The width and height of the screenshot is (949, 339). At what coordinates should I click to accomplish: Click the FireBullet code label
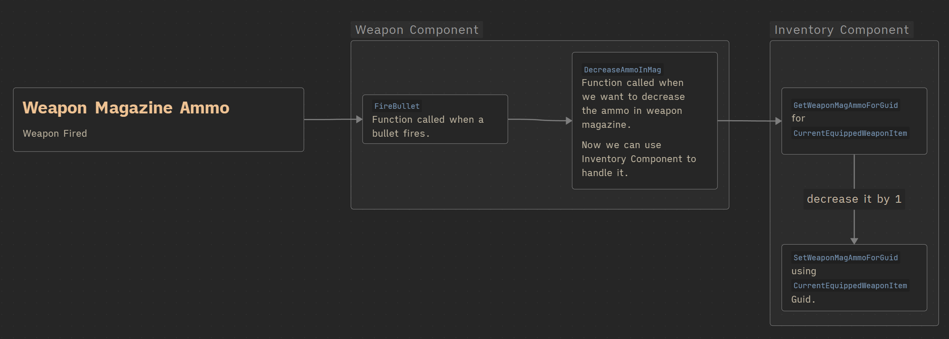(396, 106)
